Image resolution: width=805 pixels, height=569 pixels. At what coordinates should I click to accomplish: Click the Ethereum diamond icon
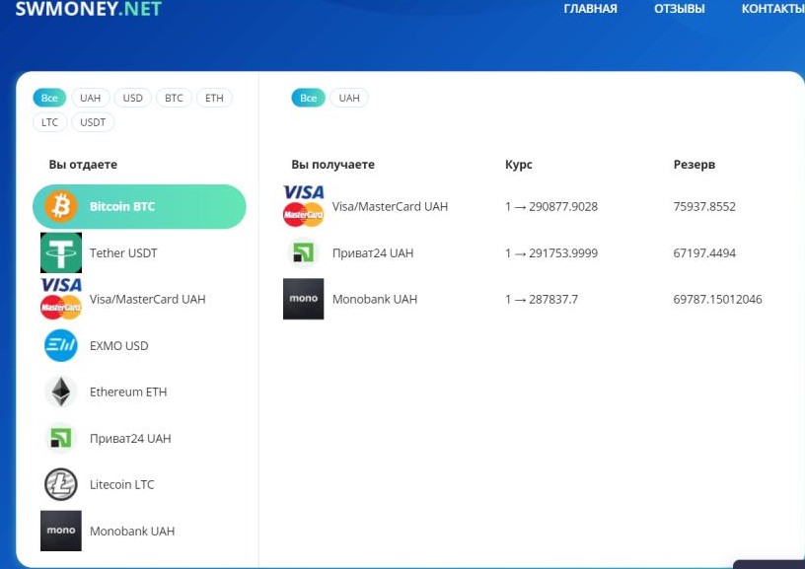[61, 392]
